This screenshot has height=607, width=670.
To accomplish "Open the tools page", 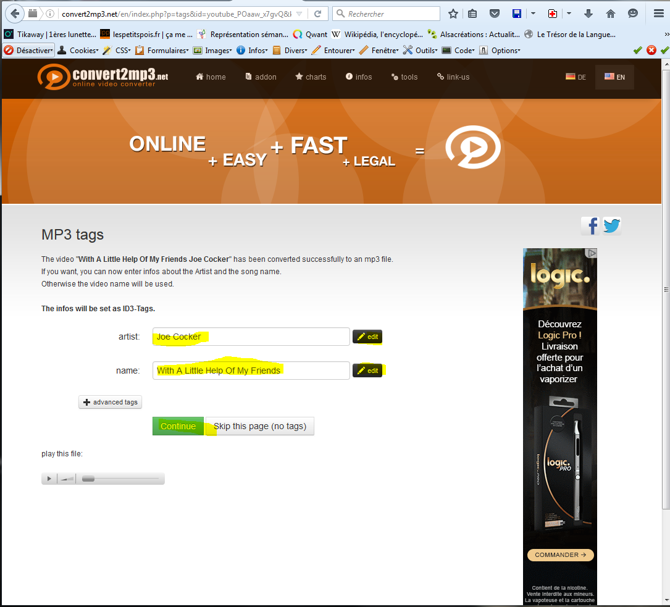I will point(404,77).
